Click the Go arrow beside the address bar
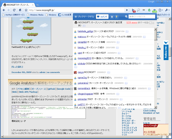 (127, 10)
